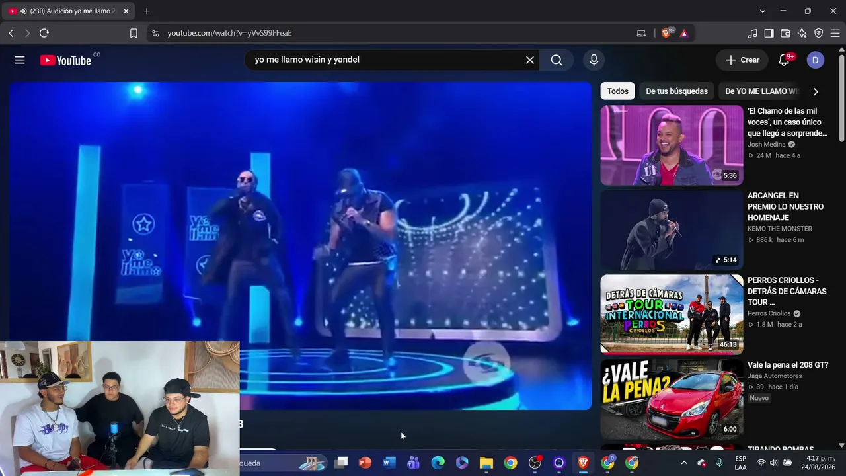The width and height of the screenshot is (846, 476).
Task: Open PowerPoint from the taskbar
Action: (x=365, y=463)
